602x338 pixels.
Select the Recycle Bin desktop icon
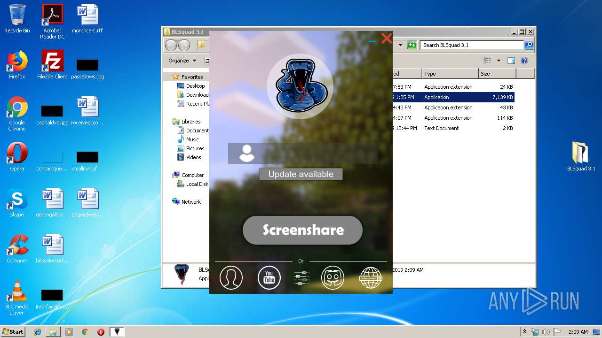point(17,19)
